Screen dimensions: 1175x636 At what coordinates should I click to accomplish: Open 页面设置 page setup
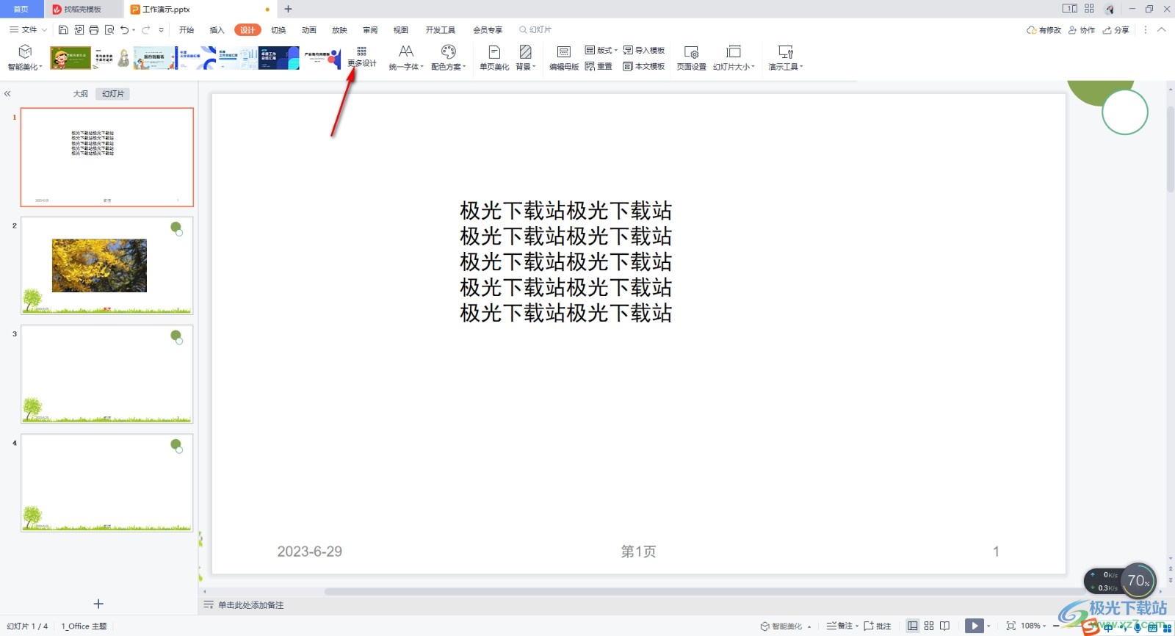(691, 57)
